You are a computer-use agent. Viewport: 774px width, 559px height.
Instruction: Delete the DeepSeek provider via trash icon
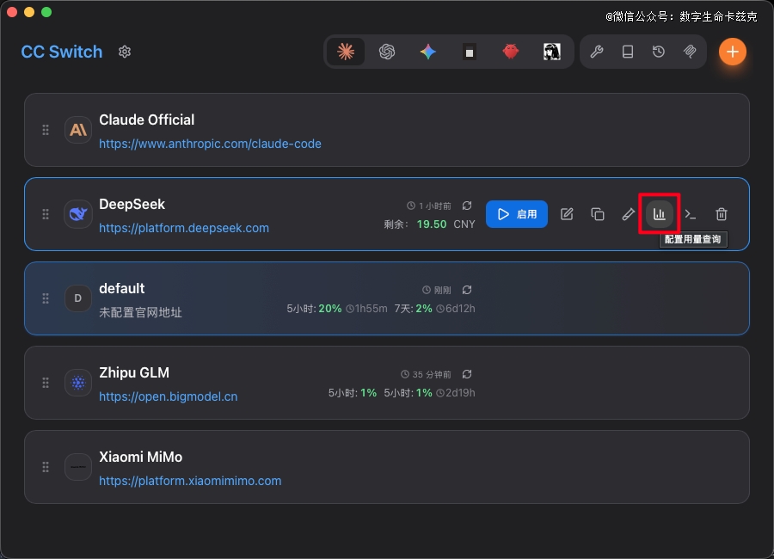tap(722, 214)
